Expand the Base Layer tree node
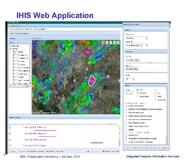The image size is (190, 160). click(x=10, y=46)
